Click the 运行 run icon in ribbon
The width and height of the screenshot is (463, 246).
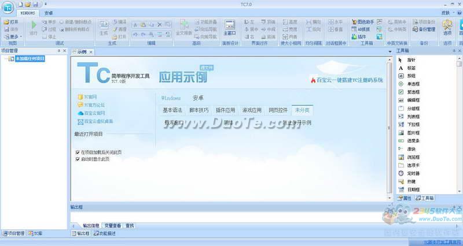point(33,27)
